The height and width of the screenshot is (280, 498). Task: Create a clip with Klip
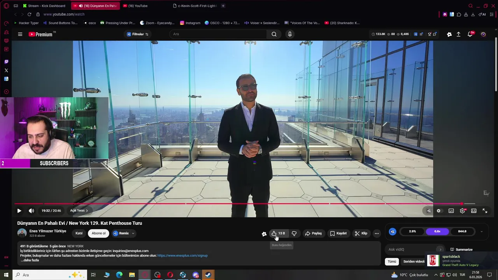tap(361, 233)
